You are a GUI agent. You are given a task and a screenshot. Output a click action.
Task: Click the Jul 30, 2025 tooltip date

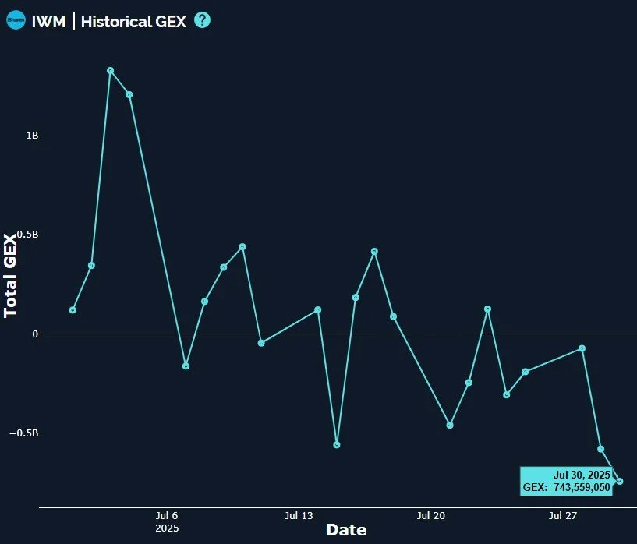click(582, 475)
